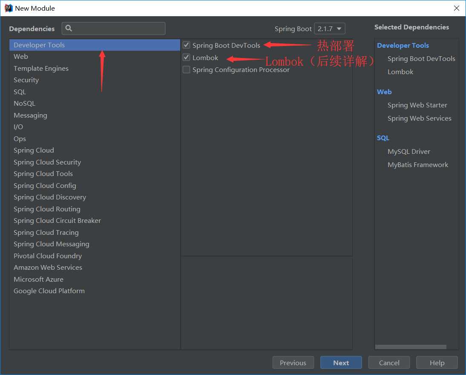The width and height of the screenshot is (466, 375).
Task: Select the I/O category
Action: 95,127
